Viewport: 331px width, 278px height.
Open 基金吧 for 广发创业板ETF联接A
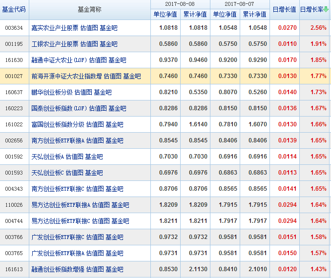(x=114, y=253)
